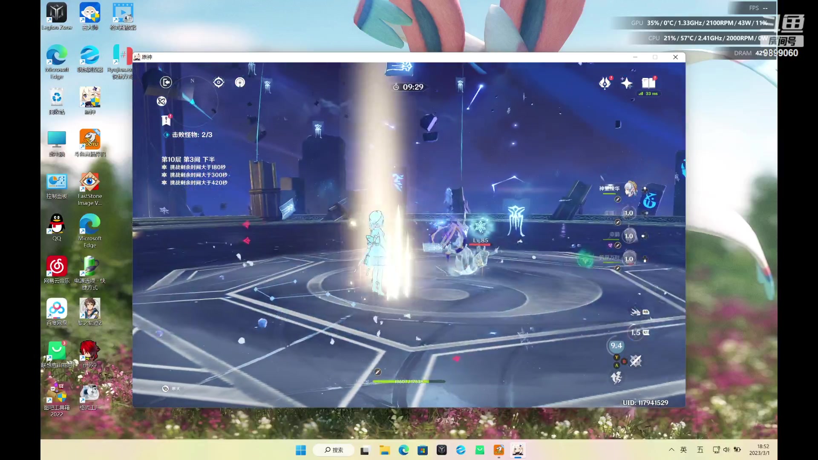Click the UID: 117941529 text
The width and height of the screenshot is (818, 460).
click(645, 402)
